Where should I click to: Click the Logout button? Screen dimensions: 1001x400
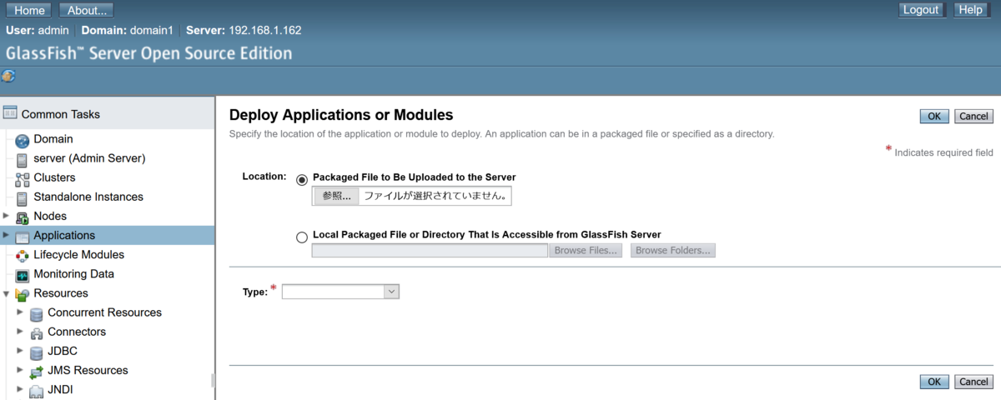[921, 10]
